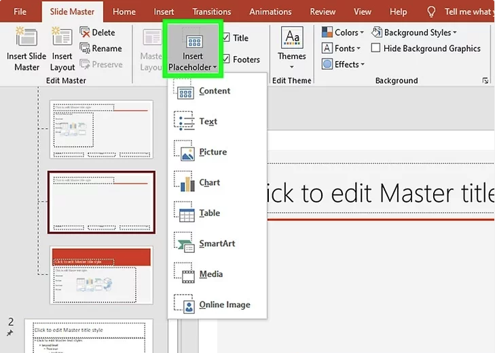The height and width of the screenshot is (353, 495).
Task: Click the Tell me what search box
Action: point(469,12)
